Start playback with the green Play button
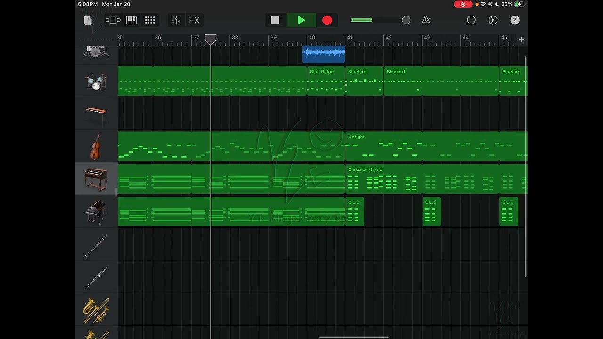603x339 pixels. click(x=301, y=20)
